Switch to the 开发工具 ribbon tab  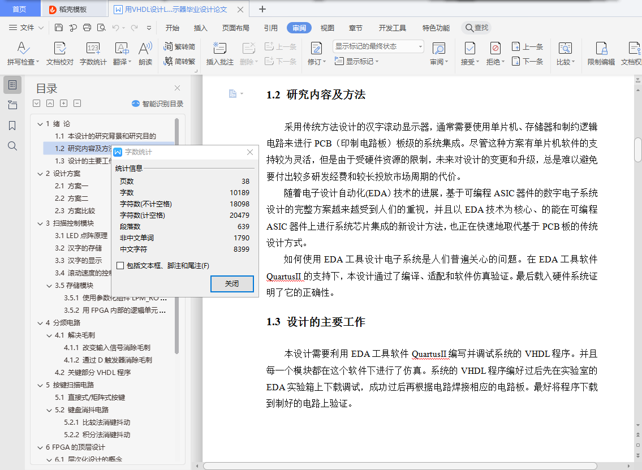392,28
